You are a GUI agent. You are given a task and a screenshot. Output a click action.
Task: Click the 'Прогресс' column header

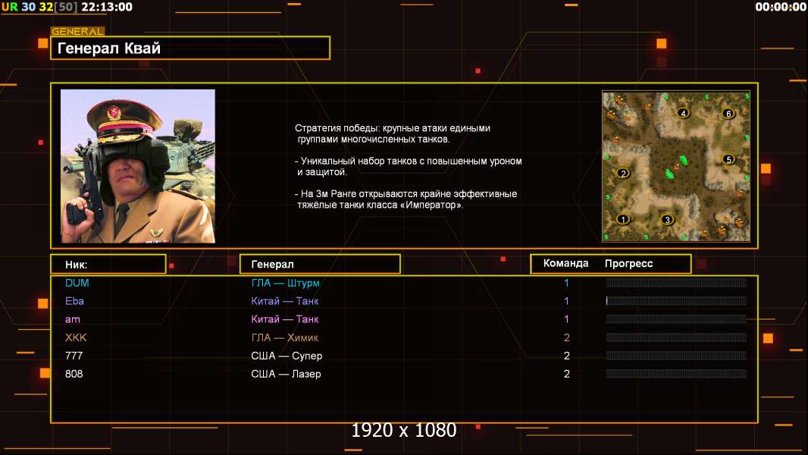click(628, 264)
